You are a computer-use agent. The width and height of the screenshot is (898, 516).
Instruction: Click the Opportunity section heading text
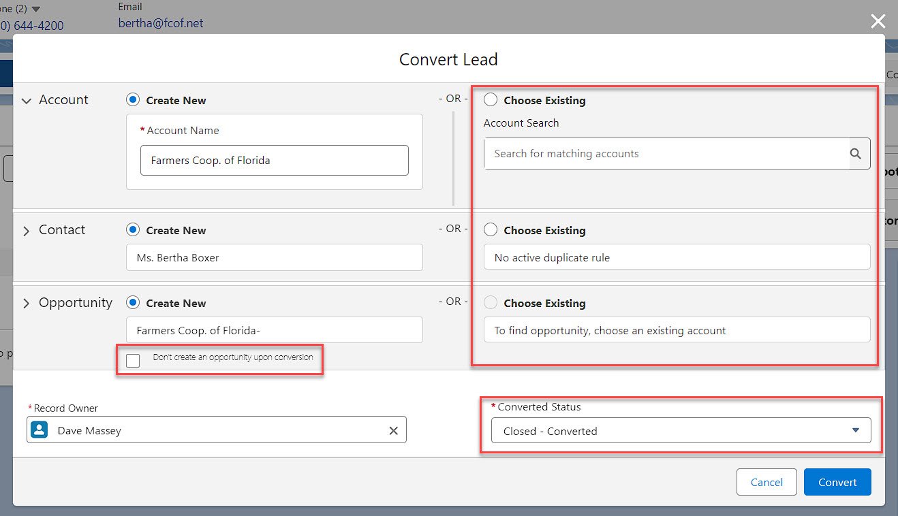[x=76, y=303]
